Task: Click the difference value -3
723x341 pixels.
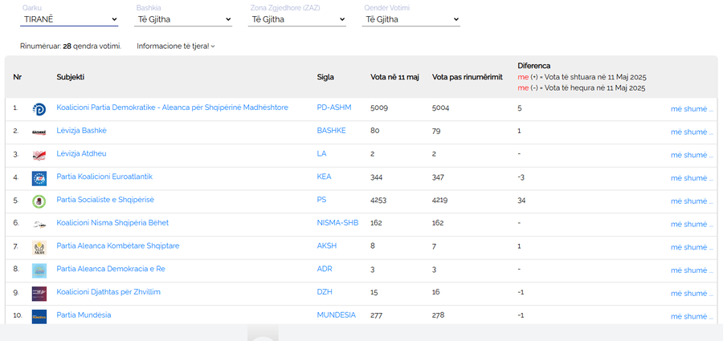Action: pos(521,177)
